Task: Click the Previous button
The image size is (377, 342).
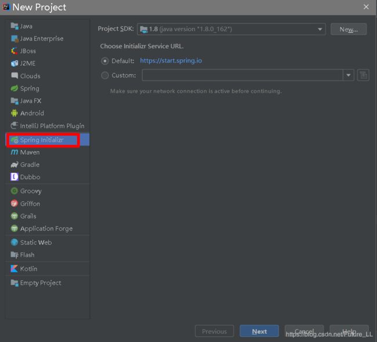Action: (214, 331)
